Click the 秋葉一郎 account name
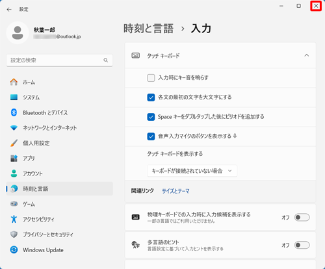 pyautogui.click(x=44, y=30)
